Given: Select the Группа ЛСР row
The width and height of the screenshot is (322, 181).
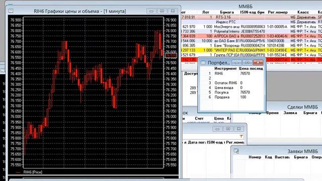Looking at the screenshot, I should click(252, 55).
